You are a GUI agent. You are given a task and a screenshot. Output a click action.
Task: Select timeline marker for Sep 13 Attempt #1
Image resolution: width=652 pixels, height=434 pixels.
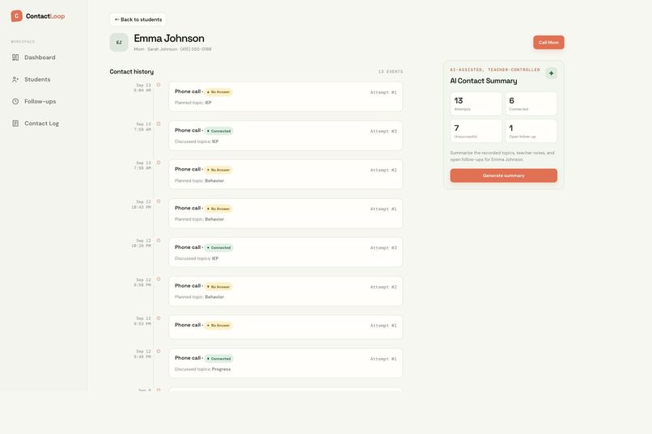(159, 85)
